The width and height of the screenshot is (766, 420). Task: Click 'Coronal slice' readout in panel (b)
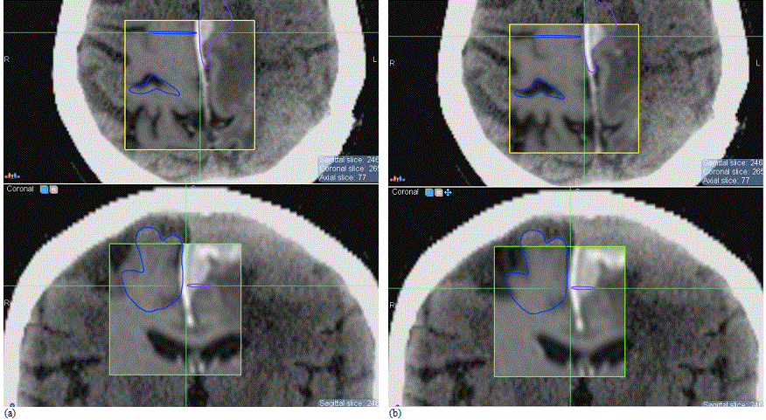point(733,172)
